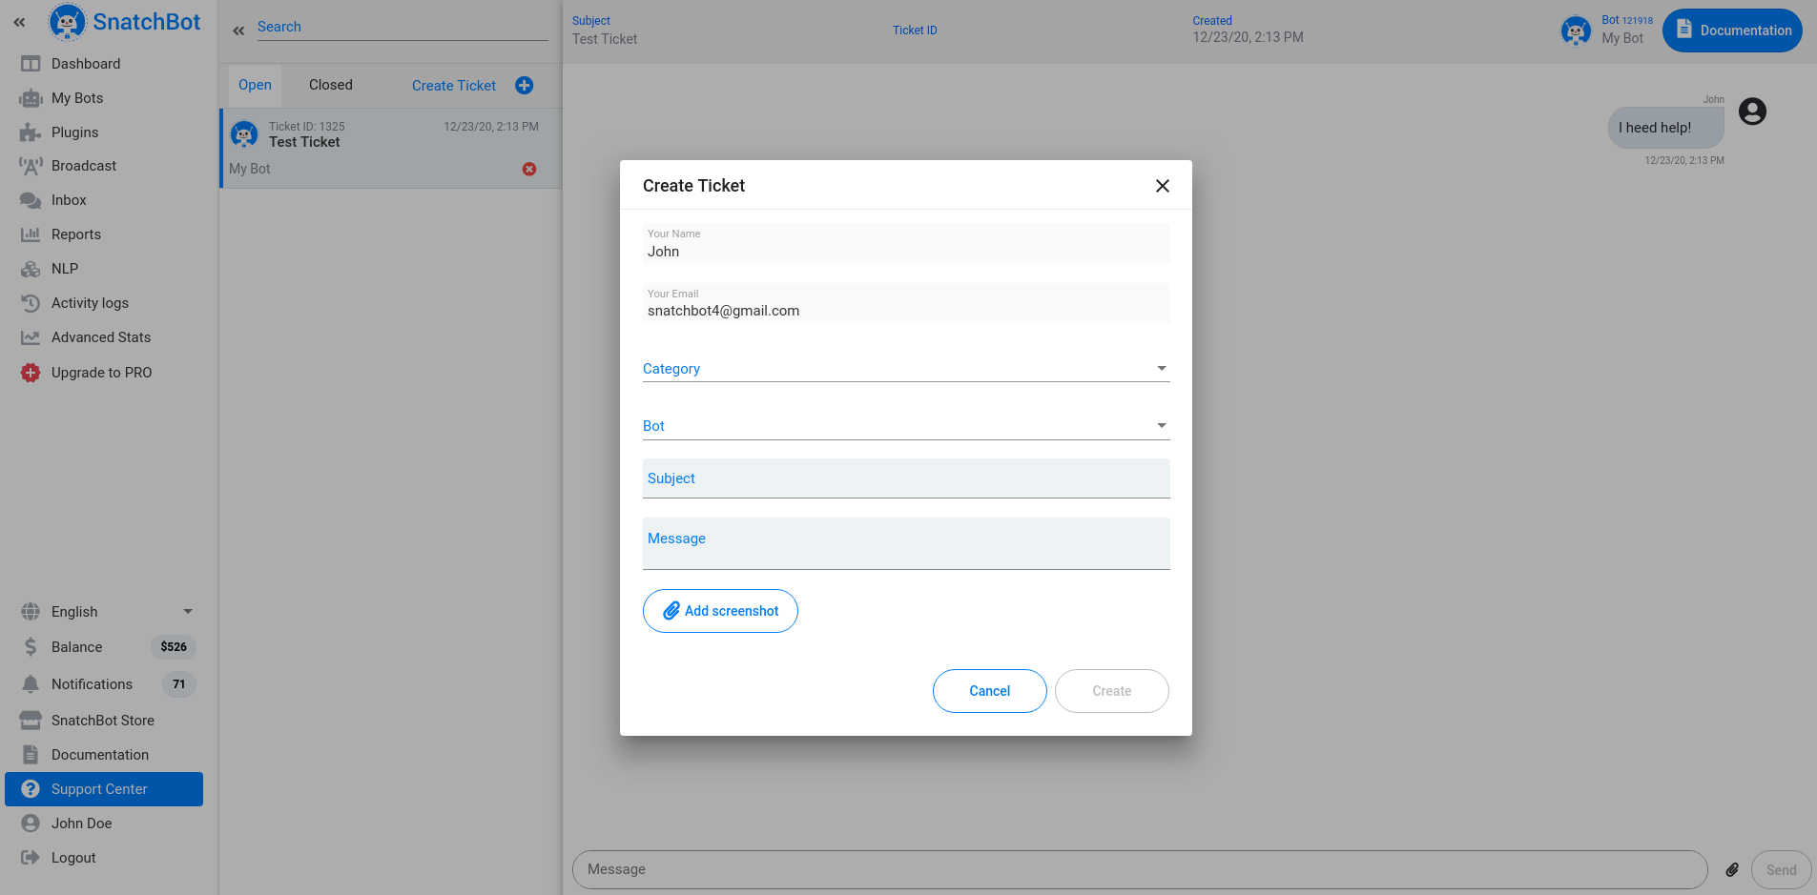Screen dimensions: 1817x895
Task: Click the Create button
Action: point(1112,691)
